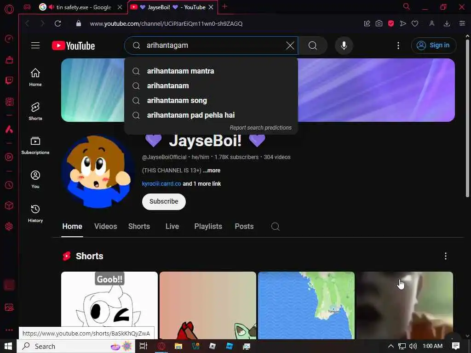This screenshot has height=353, width=471.
Task: Select the channel Home tab
Action: (72, 226)
